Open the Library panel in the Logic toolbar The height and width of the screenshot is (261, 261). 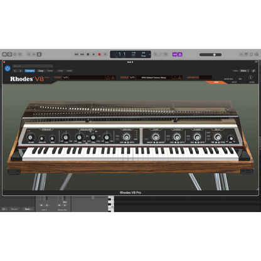pyautogui.click(x=4, y=55)
